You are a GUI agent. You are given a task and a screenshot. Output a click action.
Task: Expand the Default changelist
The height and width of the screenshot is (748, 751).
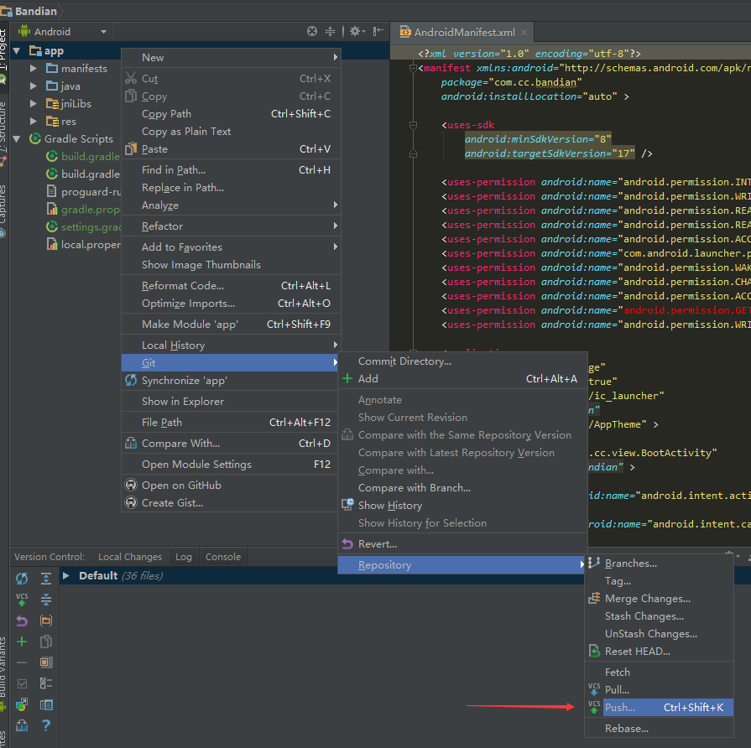[66, 576]
